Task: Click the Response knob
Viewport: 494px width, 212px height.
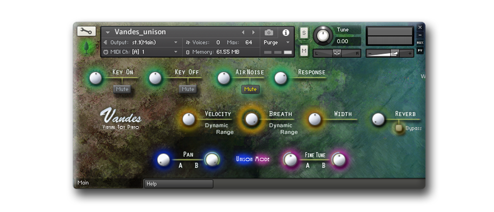Action: (280, 78)
